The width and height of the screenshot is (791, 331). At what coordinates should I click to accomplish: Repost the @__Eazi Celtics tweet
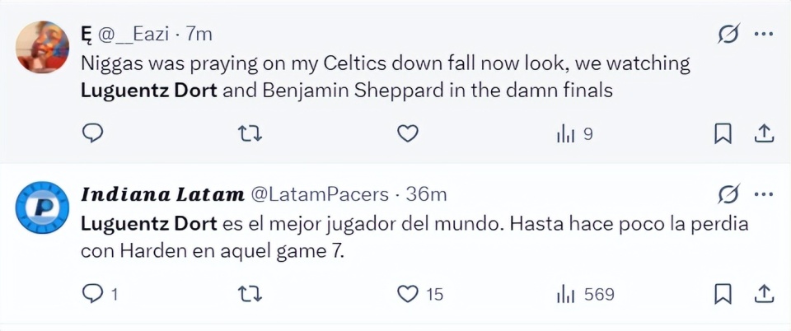[250, 134]
